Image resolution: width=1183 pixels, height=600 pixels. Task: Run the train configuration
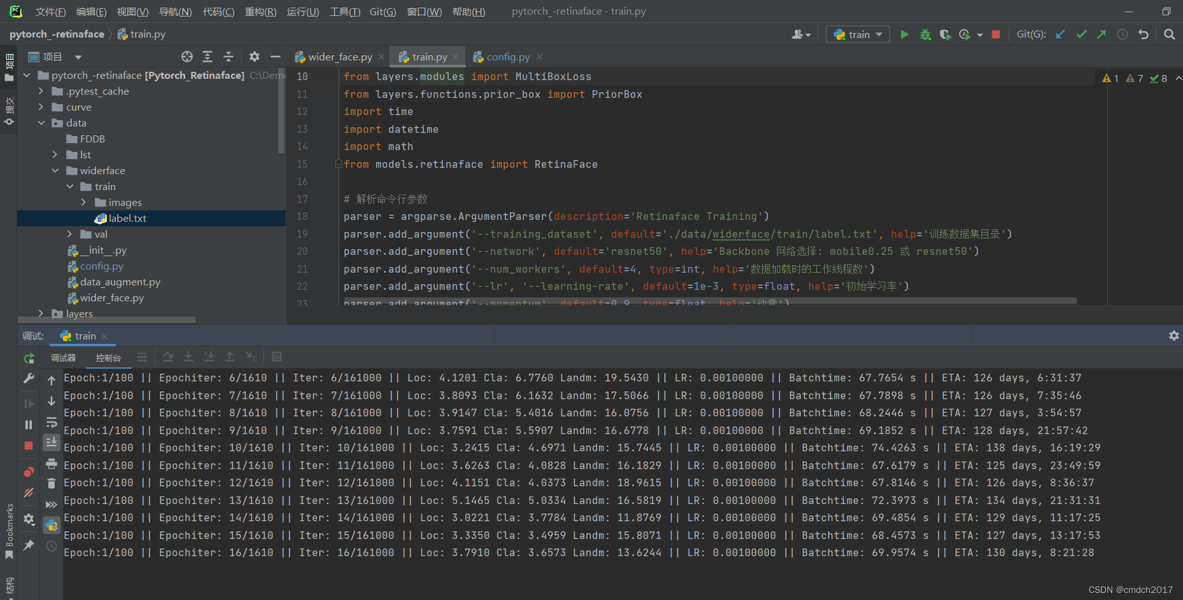(904, 34)
